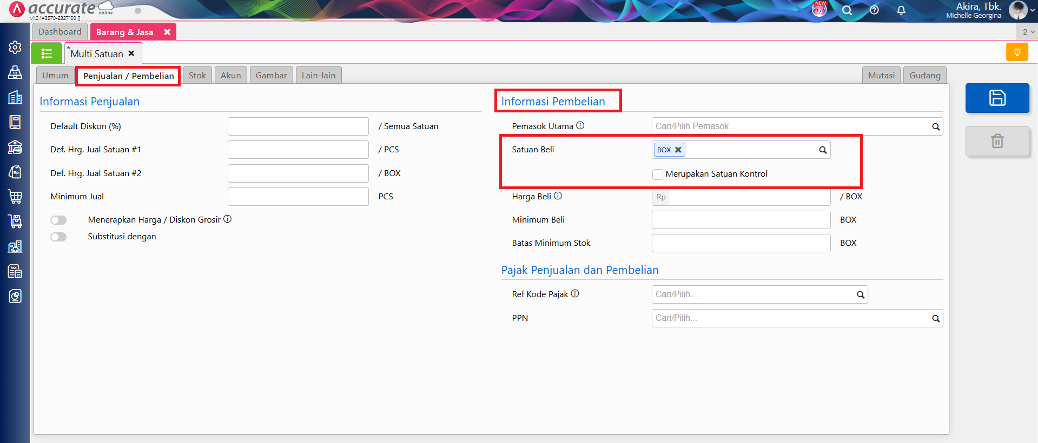This screenshot has height=443, width=1038.
Task: Click the blue save disk button
Action: [x=997, y=98]
